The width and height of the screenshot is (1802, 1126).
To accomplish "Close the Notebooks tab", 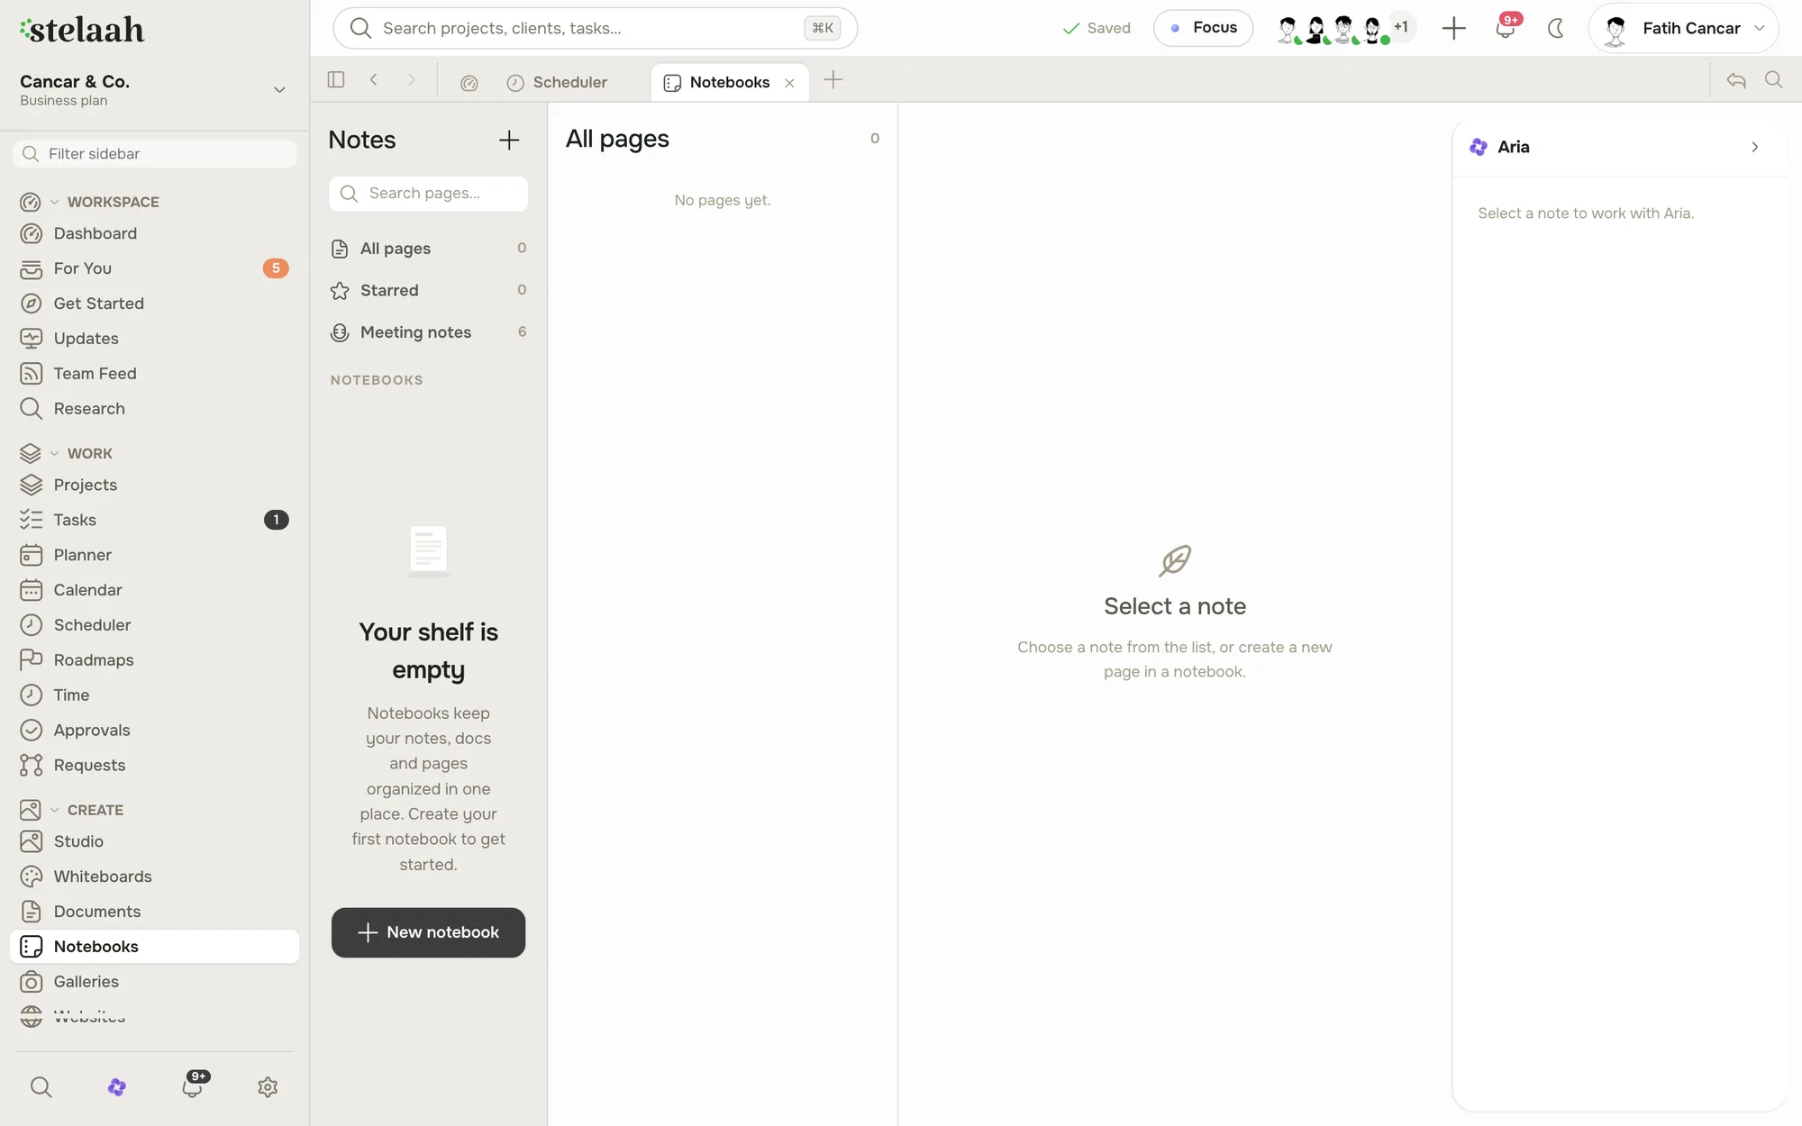I will 789,83.
